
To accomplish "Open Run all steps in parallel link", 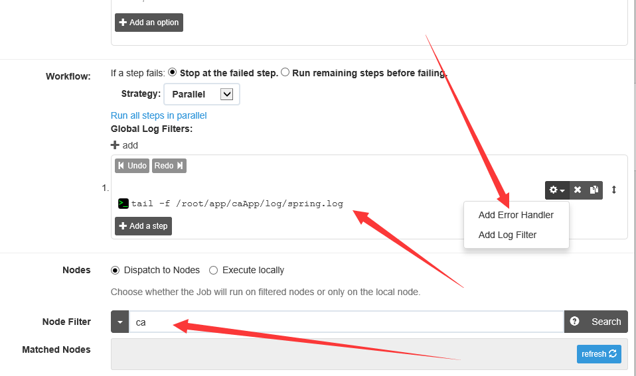I will 159,115.
